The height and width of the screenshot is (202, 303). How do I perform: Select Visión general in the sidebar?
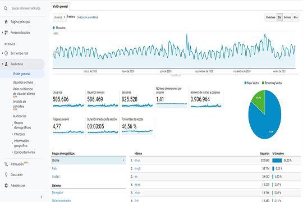[x=21, y=74]
